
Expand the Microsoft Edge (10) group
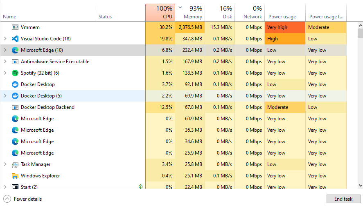tap(5, 50)
